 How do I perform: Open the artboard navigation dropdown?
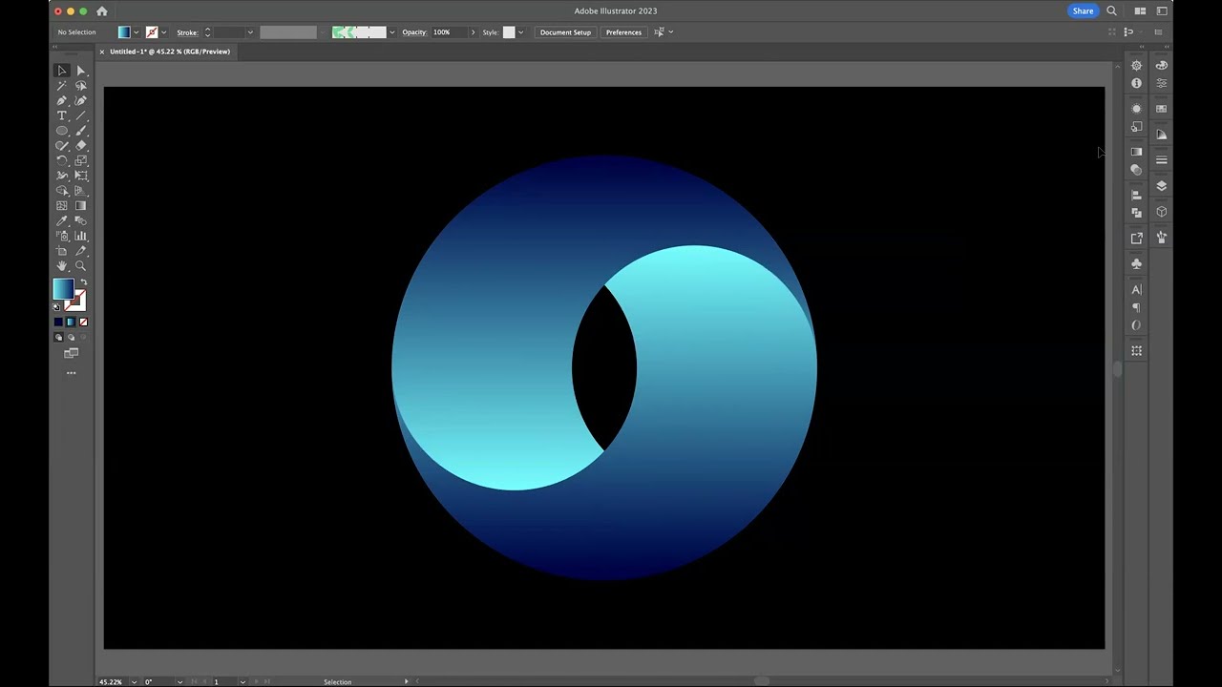pyautogui.click(x=242, y=681)
